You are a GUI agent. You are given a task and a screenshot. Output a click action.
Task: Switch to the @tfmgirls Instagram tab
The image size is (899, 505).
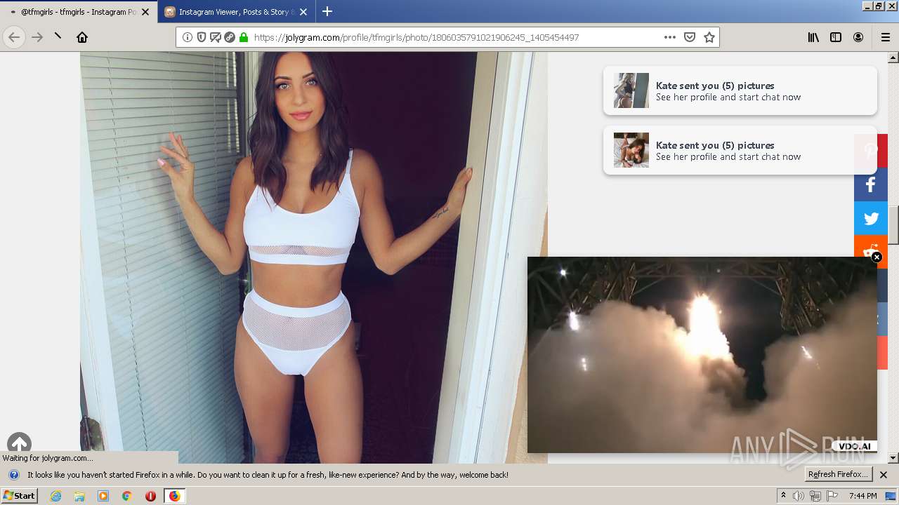pyautogui.click(x=79, y=12)
